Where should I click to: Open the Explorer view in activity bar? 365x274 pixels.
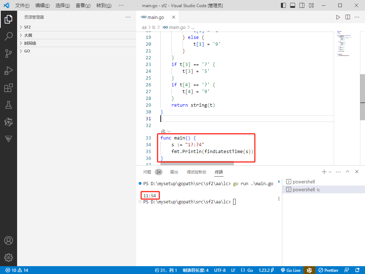tap(9, 19)
